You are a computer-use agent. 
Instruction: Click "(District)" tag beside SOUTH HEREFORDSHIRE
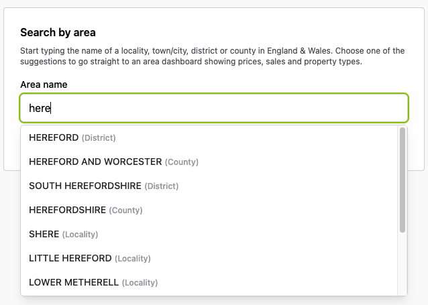162,186
